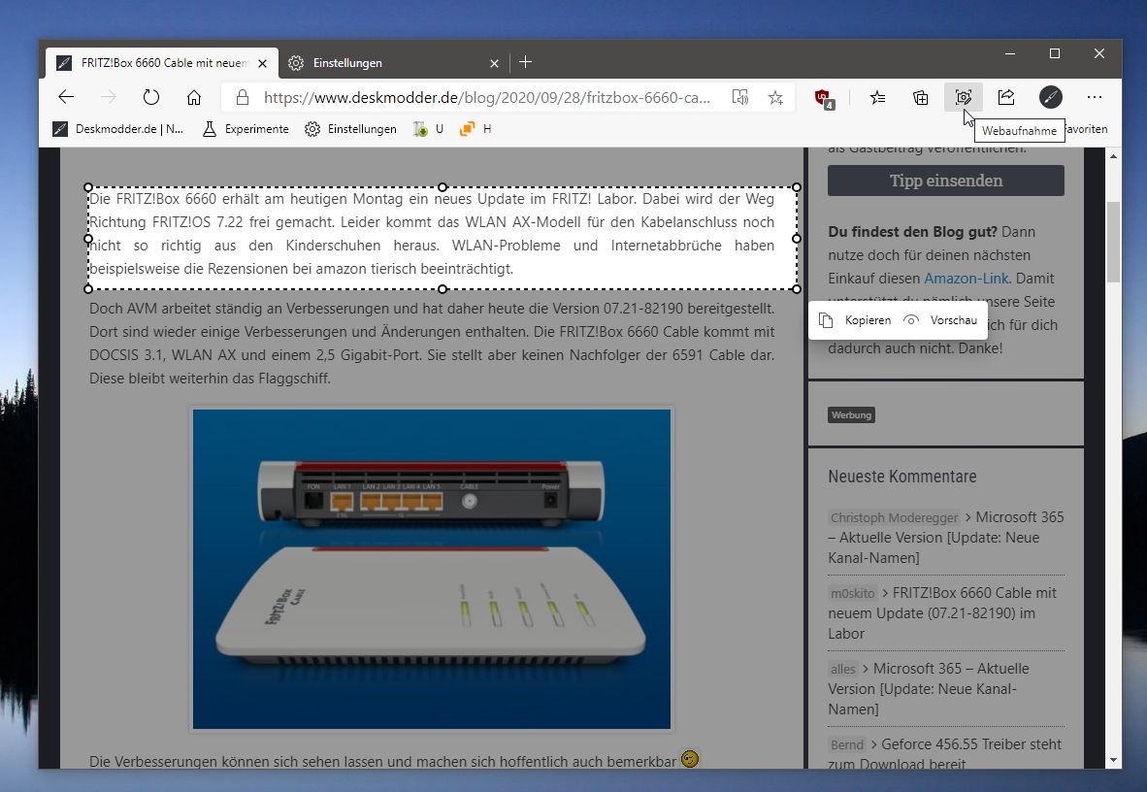View site information via the lock icon

[243, 97]
